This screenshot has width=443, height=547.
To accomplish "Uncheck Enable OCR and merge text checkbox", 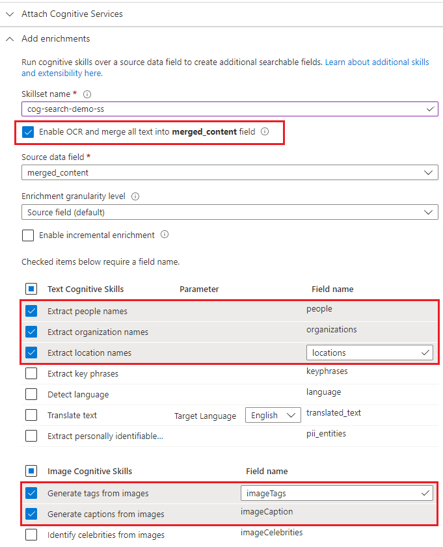I will pyautogui.click(x=28, y=132).
